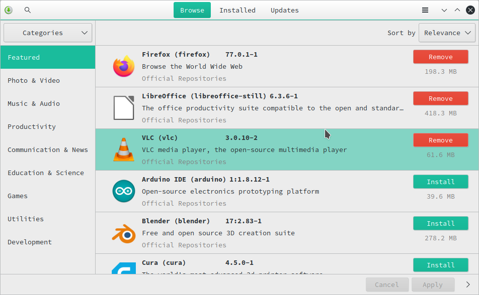Click the '39.6 MB' size label
Image resolution: width=479 pixels, height=295 pixels.
(441, 197)
